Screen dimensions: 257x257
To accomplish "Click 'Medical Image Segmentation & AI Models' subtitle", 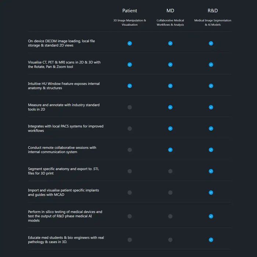I will click(x=213, y=22).
